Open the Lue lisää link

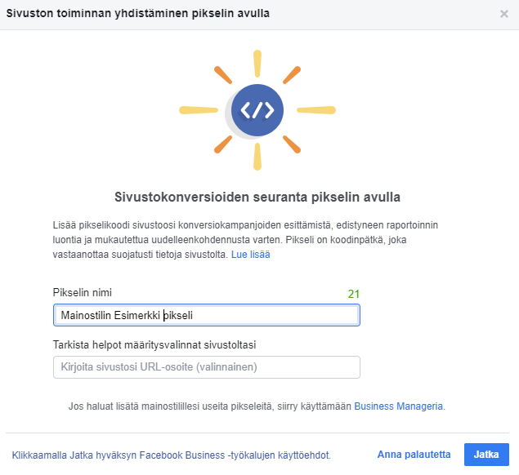(x=251, y=255)
